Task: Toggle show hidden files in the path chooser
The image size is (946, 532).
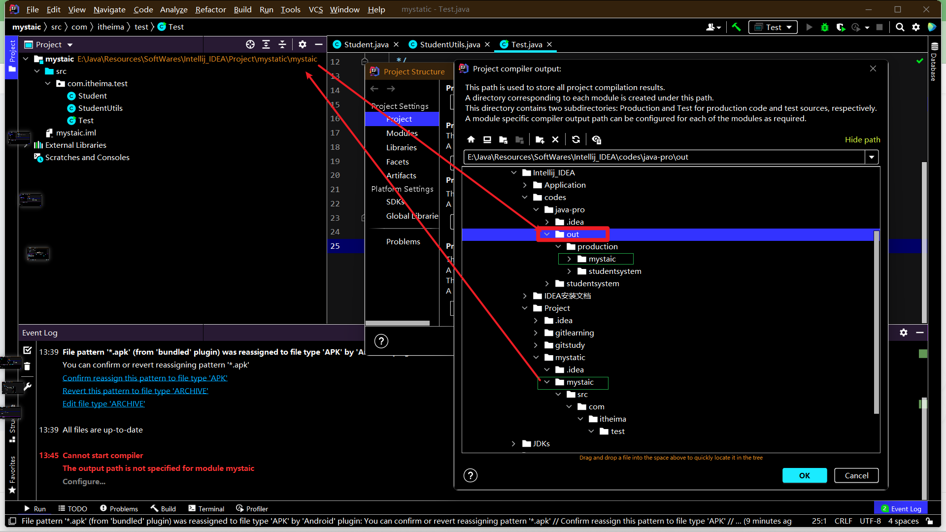Action: [x=596, y=139]
